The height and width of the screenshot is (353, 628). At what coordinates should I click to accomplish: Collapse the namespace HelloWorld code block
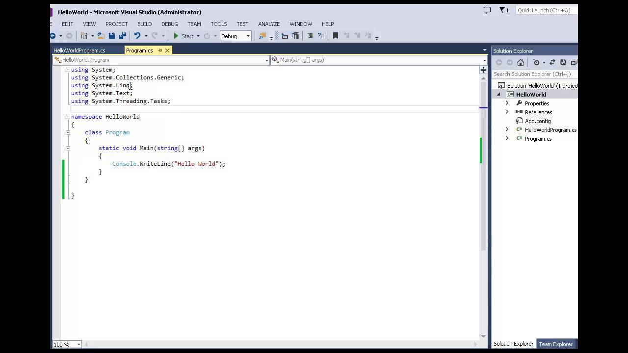[x=68, y=117]
